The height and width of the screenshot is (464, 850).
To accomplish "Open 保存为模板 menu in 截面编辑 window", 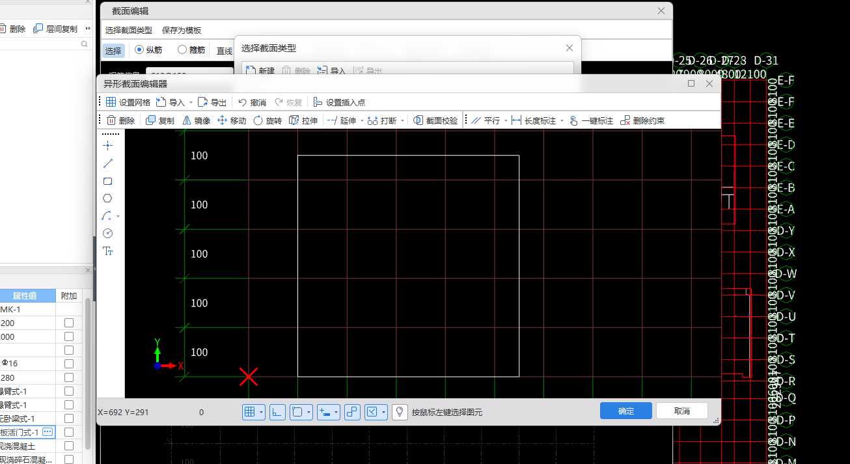I will (182, 30).
